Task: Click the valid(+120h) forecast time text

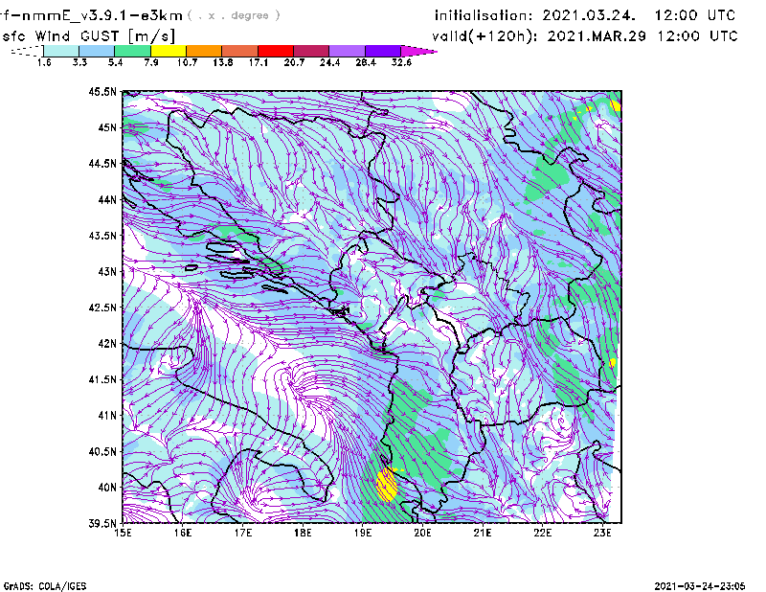Action: point(585,35)
